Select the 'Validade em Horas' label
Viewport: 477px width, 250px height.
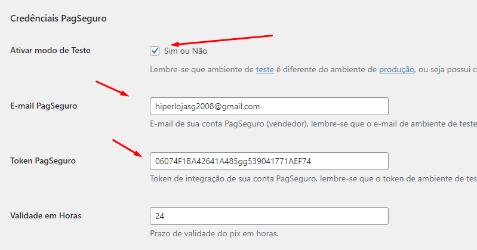(45, 215)
